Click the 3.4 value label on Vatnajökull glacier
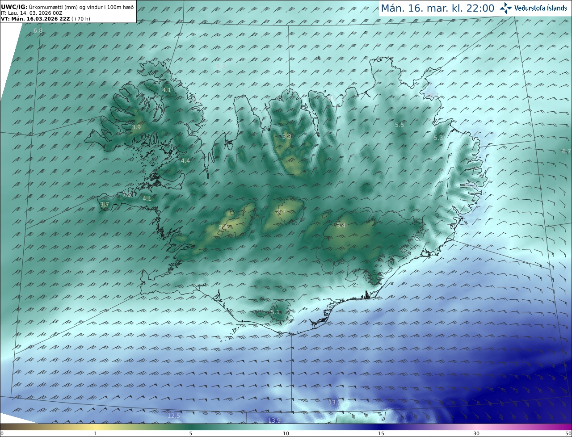572x437 pixels. point(341,226)
